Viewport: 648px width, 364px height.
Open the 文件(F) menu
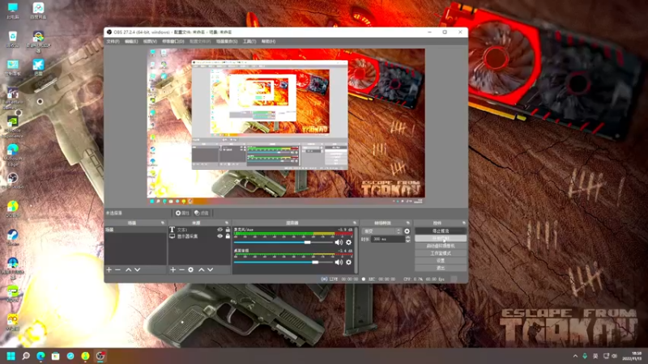click(113, 41)
